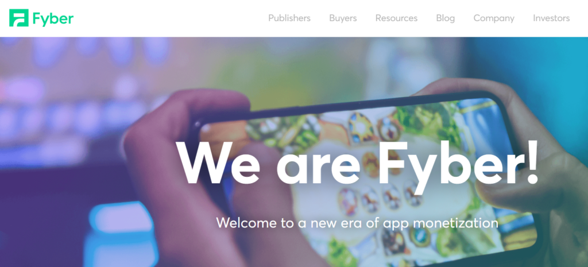Viewport: 588px width, 267px height.
Task: Expand the Company menu
Action: coord(494,18)
